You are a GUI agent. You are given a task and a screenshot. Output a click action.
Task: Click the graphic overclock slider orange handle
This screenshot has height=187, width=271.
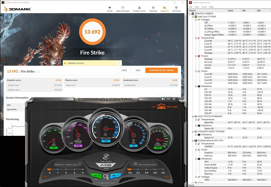(49, 169)
